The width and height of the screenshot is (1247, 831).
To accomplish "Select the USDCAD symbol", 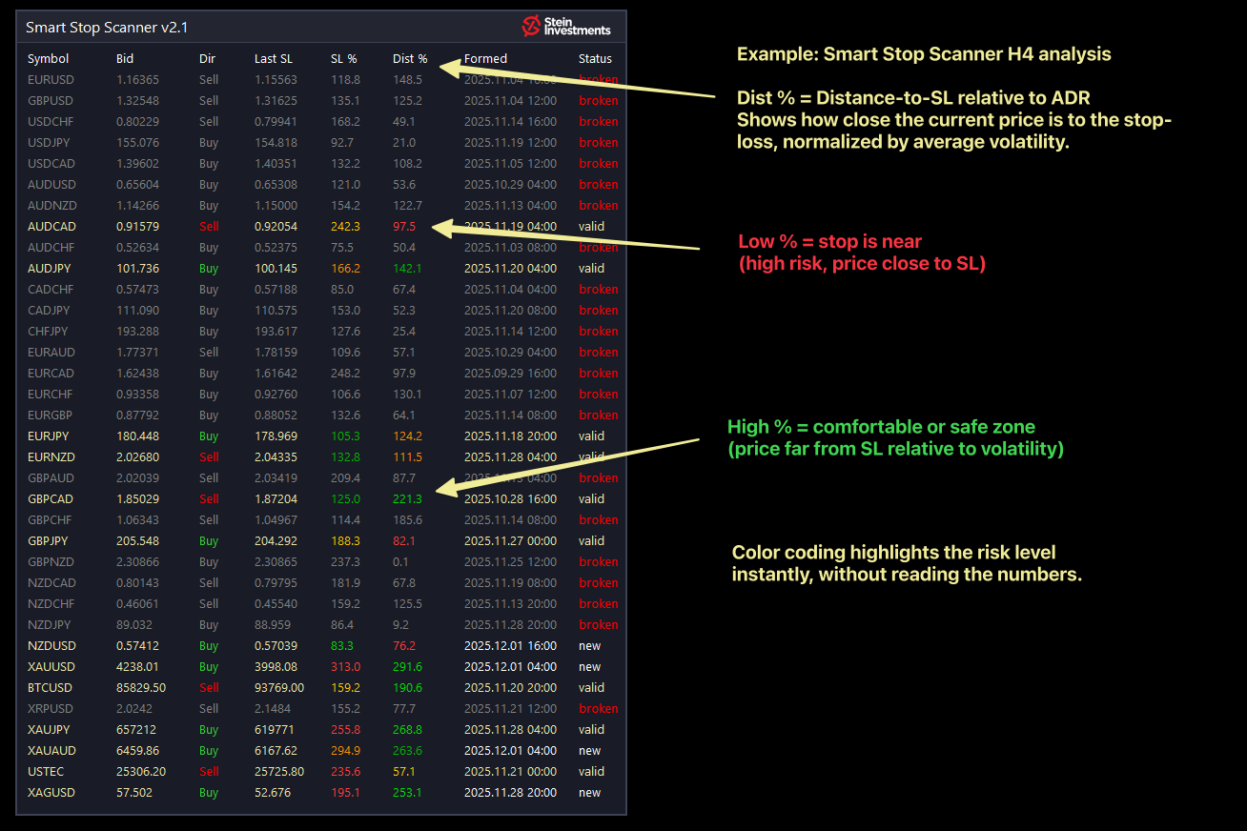I will [51, 164].
